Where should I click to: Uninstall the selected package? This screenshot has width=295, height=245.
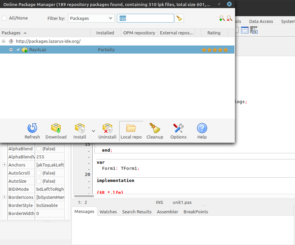[x=107, y=131]
